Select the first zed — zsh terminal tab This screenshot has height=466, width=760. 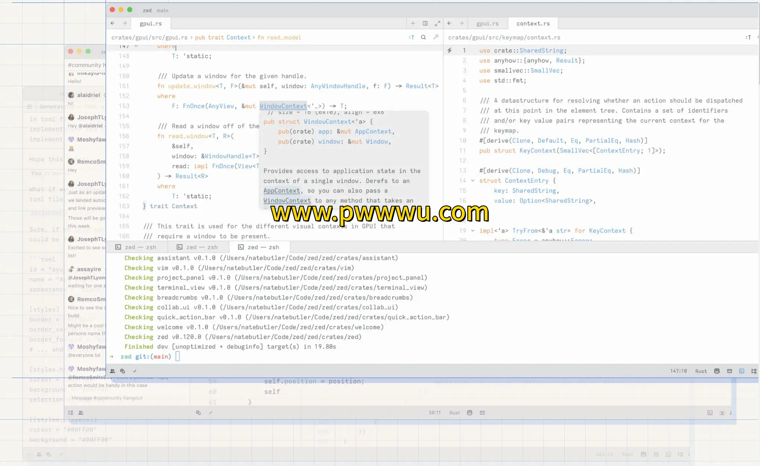[x=136, y=247]
